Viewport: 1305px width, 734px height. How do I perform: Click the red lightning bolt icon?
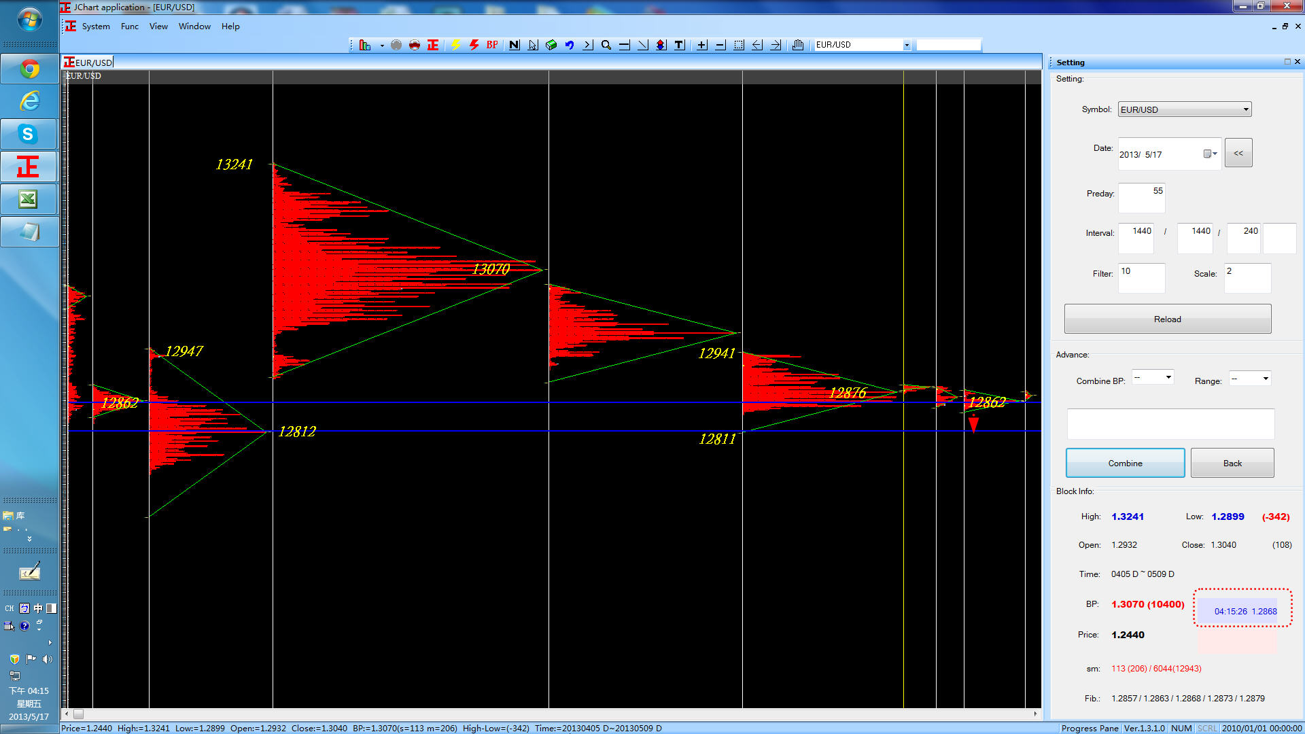[x=474, y=45]
